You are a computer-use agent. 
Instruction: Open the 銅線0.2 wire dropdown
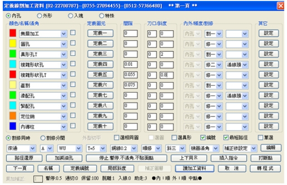(x=134, y=148)
